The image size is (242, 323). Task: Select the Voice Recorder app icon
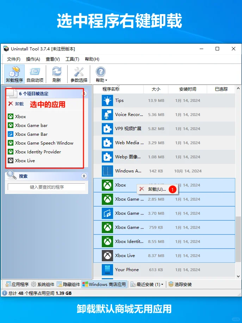point(107,115)
